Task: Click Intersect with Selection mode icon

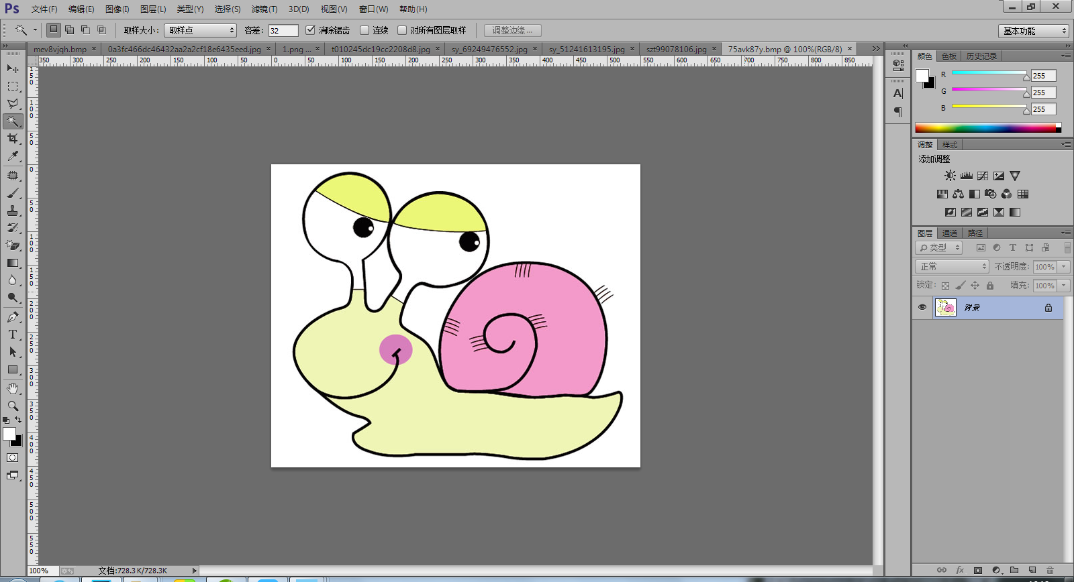Action: click(x=102, y=30)
